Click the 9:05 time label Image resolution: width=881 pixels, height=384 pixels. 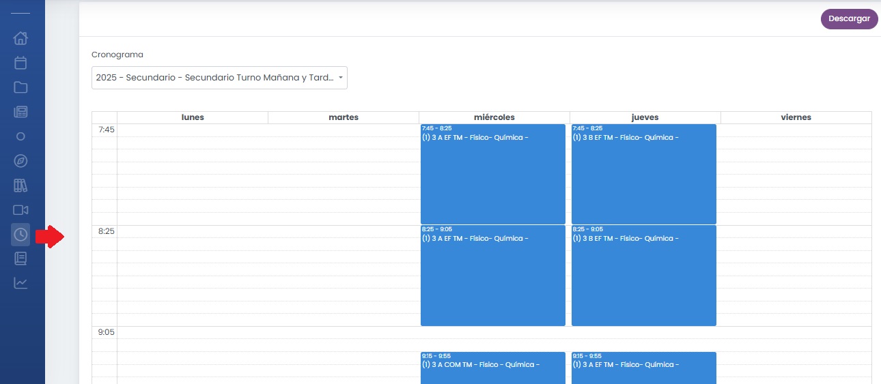(x=106, y=333)
